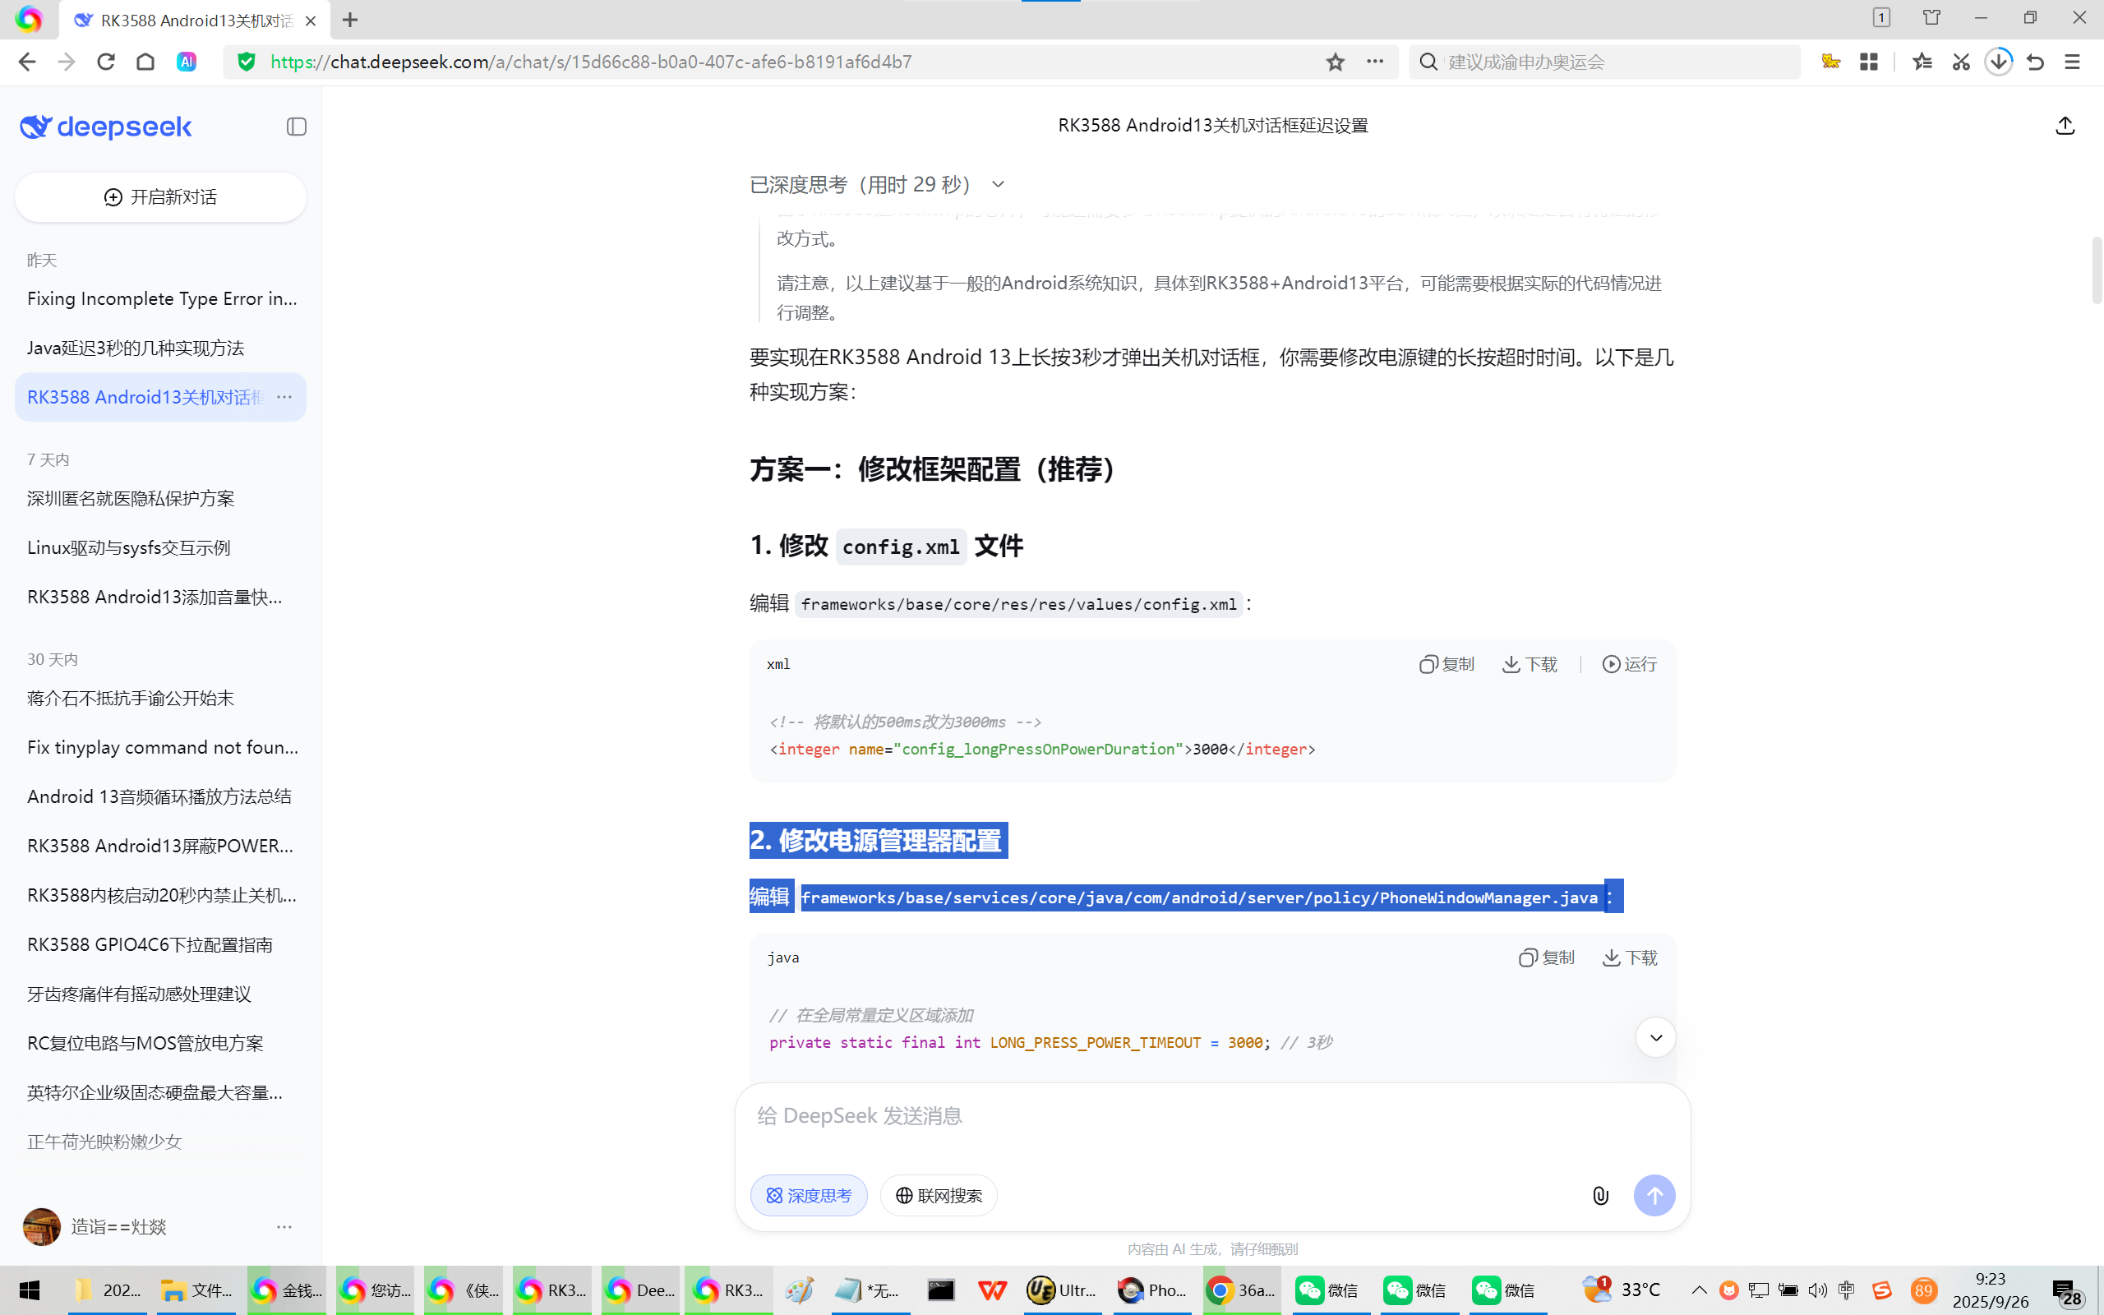The width and height of the screenshot is (2104, 1315).
Task: Open the DeepSeek logo home link
Action: (106, 127)
